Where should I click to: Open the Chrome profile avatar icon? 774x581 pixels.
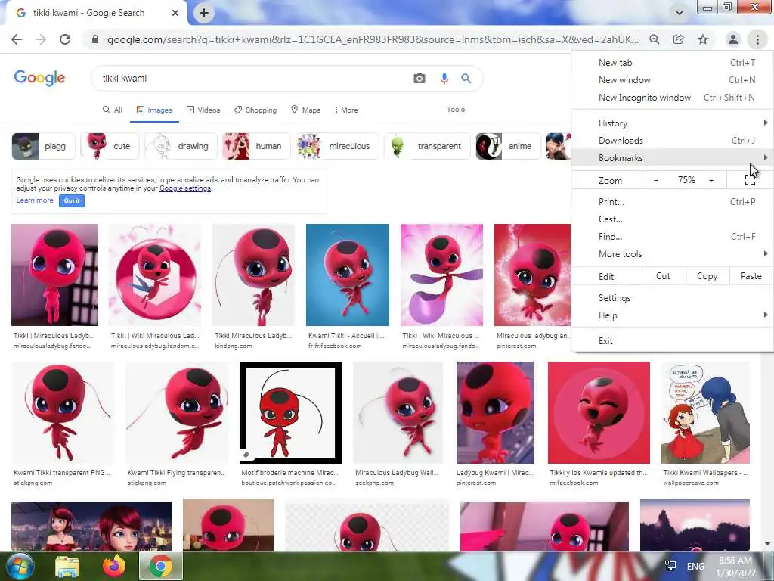pos(733,39)
